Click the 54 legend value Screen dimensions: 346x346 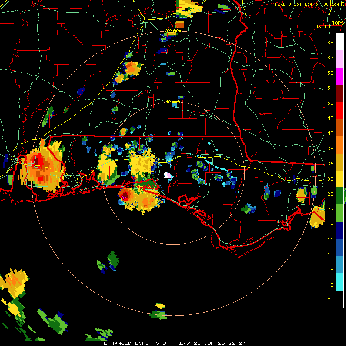(x=330, y=88)
